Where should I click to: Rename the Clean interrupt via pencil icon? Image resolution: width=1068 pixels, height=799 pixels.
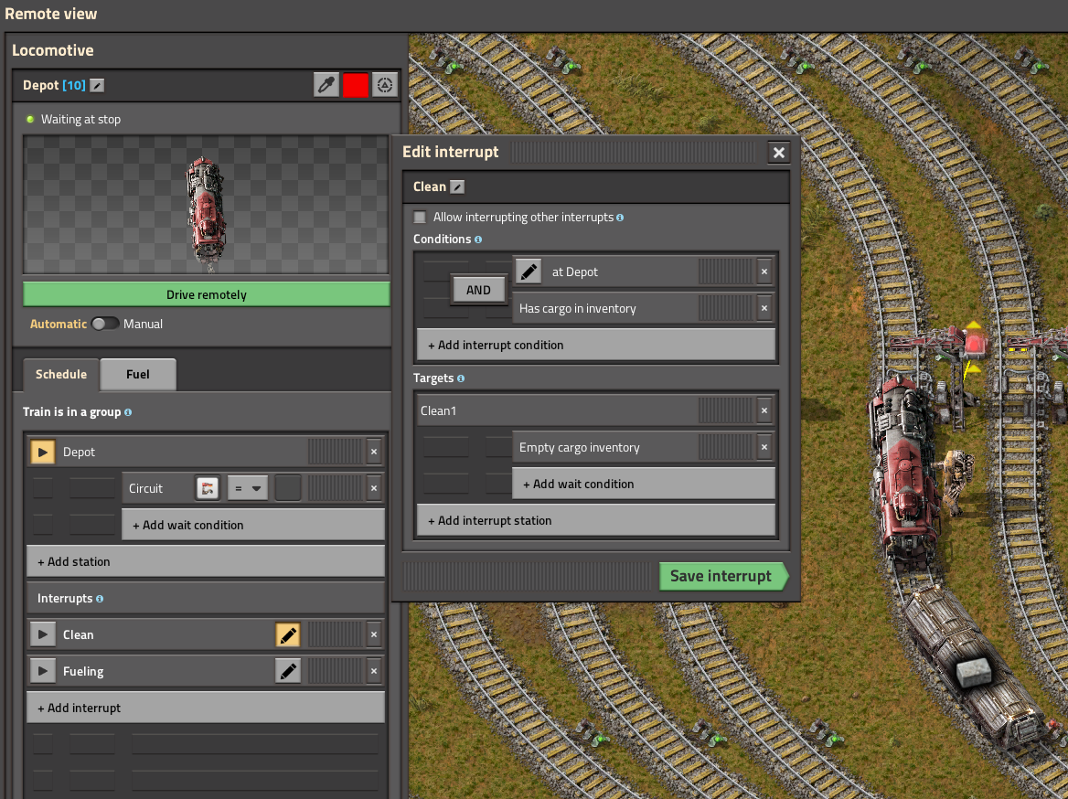pyautogui.click(x=458, y=186)
